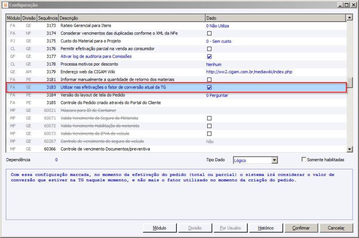Click the Descrição column header
The image size is (359, 238).
(132, 18)
